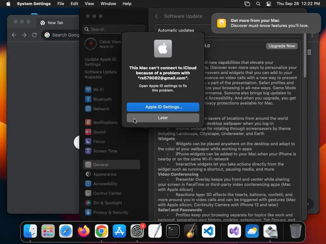This screenshot has width=326, height=244.
Task: Open Launchpad from the Dock
Action: [48, 231]
